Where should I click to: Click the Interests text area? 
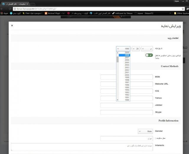coord(82,147)
